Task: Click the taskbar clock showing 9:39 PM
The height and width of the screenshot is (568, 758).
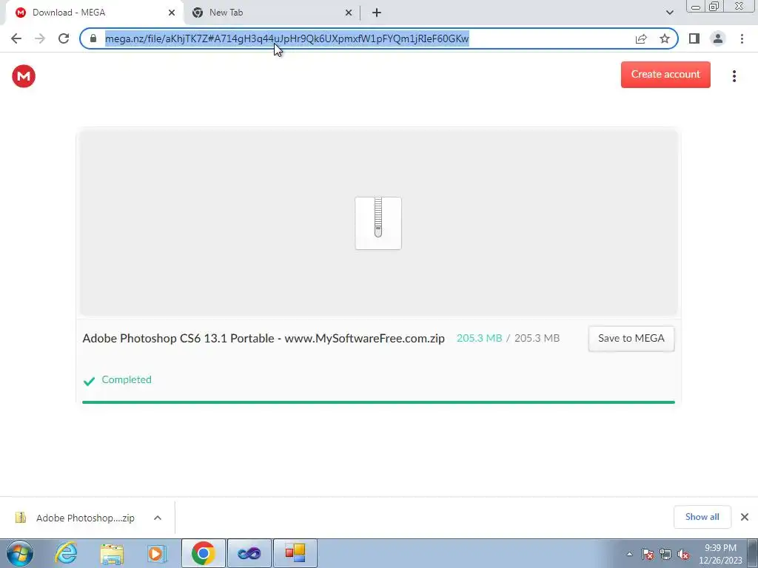Action: [x=720, y=553]
